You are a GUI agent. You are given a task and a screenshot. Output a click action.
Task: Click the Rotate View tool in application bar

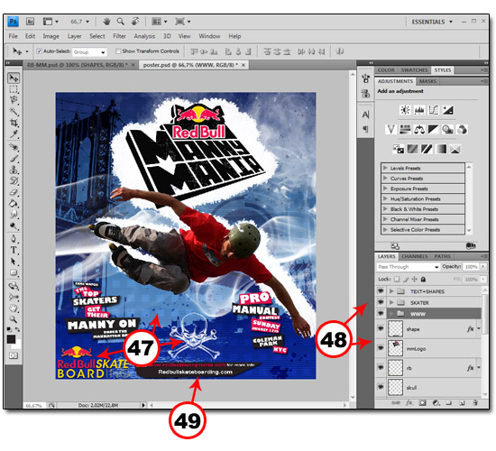(135, 22)
